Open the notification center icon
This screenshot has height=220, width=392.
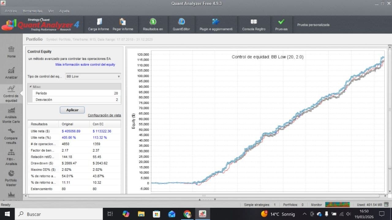pyautogui.click(x=382, y=214)
